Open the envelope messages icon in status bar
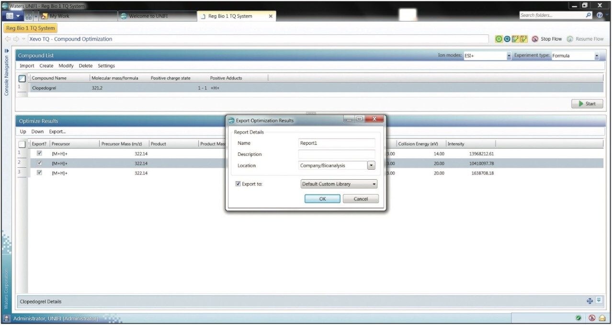Image resolution: width=613 pixels, height=326 pixels. pos(602,318)
